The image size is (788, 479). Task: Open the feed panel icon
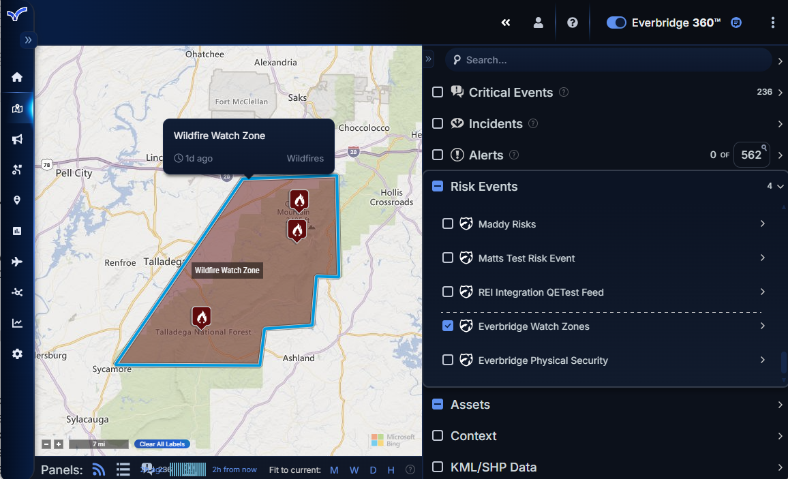tap(99, 469)
